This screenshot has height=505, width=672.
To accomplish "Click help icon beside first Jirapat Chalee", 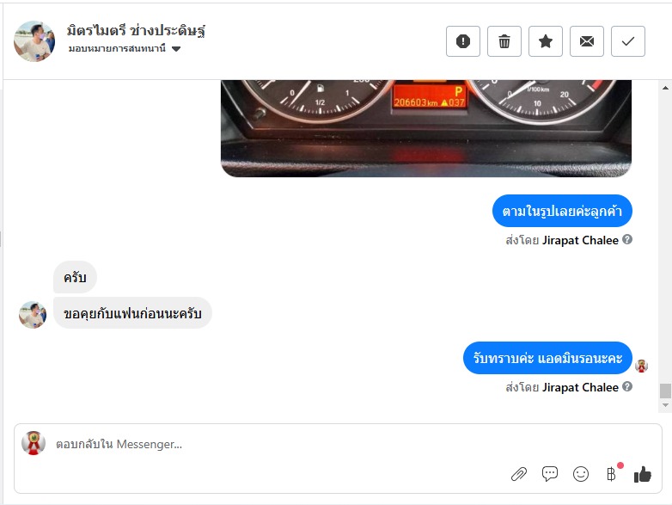I will [627, 239].
